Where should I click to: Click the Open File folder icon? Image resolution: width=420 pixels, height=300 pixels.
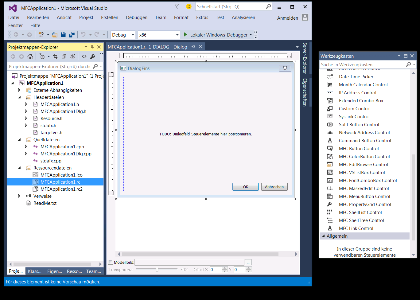coord(55,35)
